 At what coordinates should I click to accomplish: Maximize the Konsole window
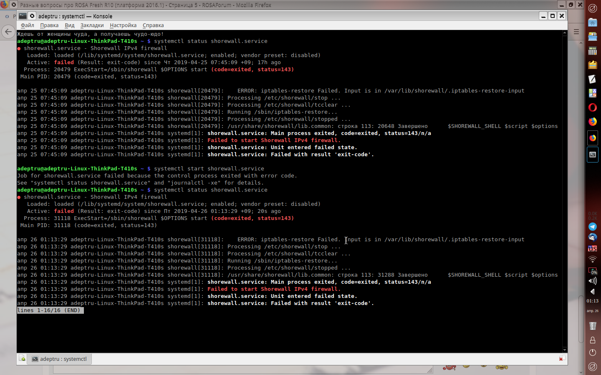(x=553, y=16)
